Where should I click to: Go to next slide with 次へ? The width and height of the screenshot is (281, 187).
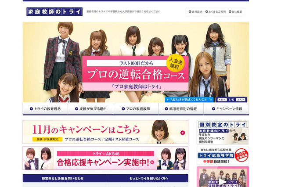pos(240,100)
